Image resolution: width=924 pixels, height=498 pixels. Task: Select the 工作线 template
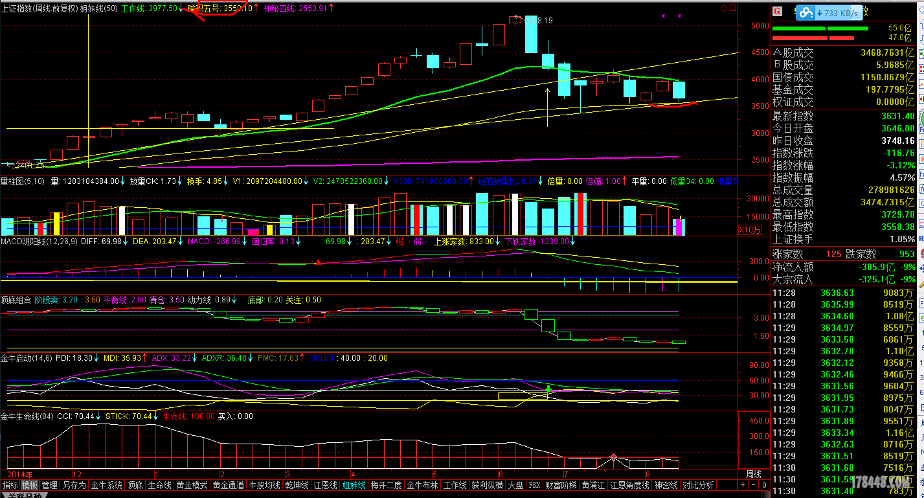(455, 484)
